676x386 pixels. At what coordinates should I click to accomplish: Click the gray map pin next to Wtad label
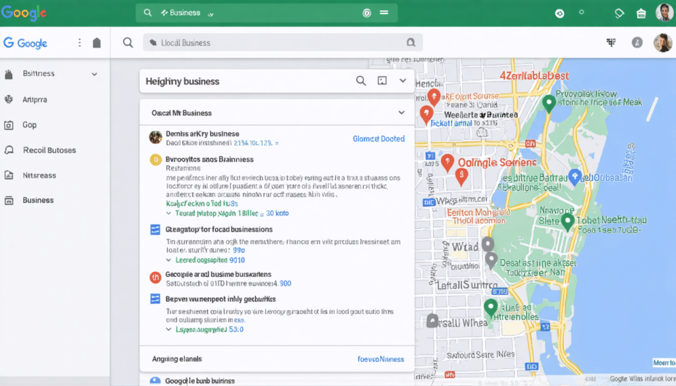coord(488,244)
